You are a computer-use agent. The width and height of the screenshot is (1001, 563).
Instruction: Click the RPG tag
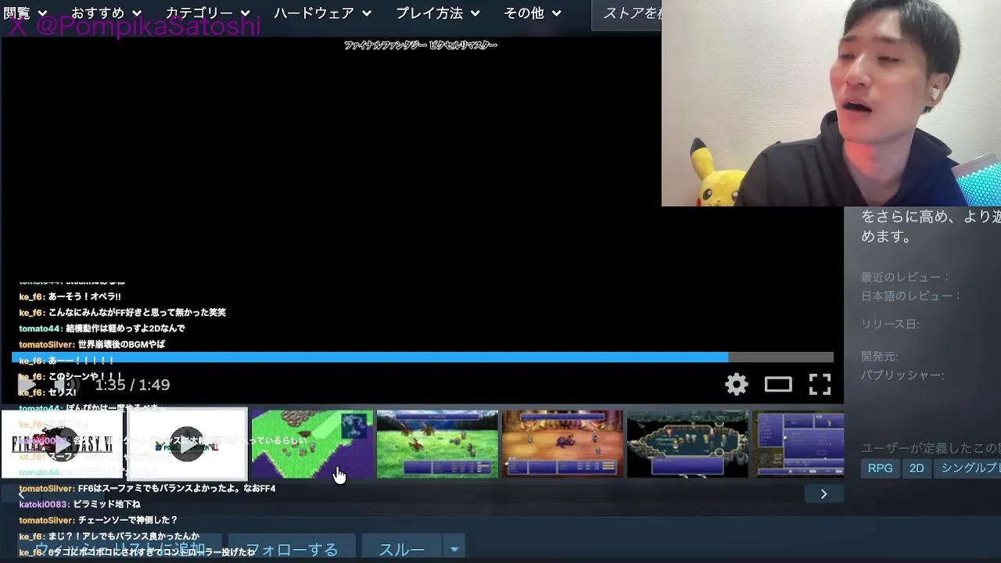tap(880, 468)
